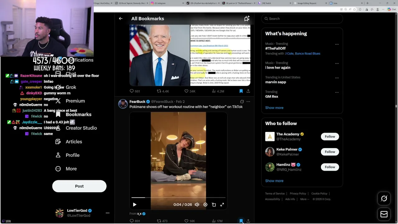Follow Hamlinz
Screen dimensions: 398x224
[330, 167]
